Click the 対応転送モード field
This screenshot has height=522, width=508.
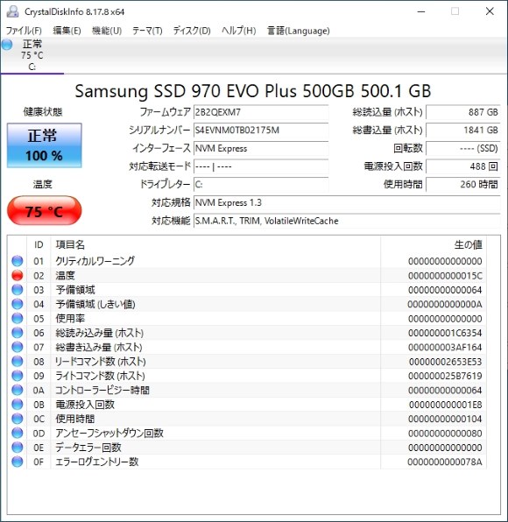(x=261, y=166)
